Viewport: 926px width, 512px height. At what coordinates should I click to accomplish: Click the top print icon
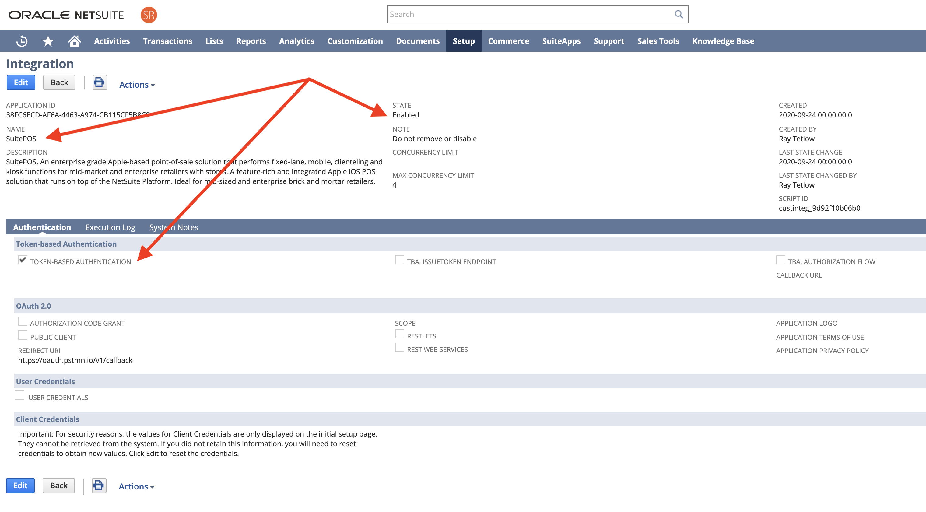[x=99, y=83]
